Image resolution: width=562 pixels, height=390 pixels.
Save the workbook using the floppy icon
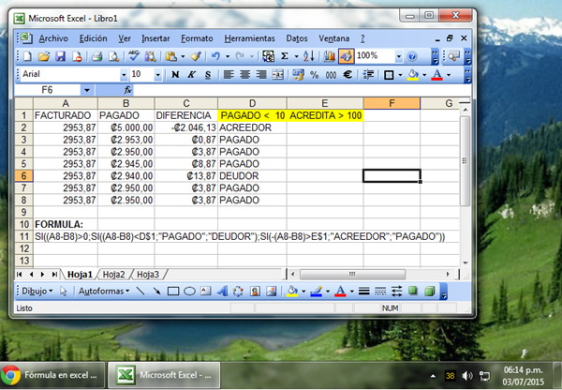(60, 56)
